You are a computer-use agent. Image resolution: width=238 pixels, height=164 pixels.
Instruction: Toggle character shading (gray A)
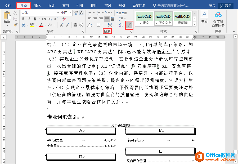(x=75, y=25)
